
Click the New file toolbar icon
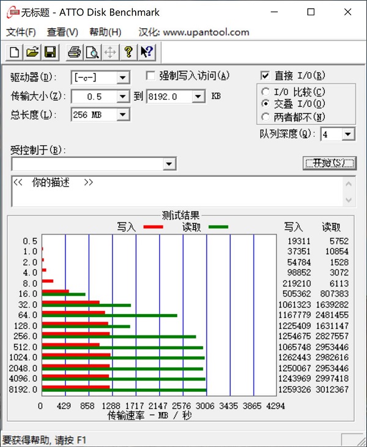(x=14, y=52)
